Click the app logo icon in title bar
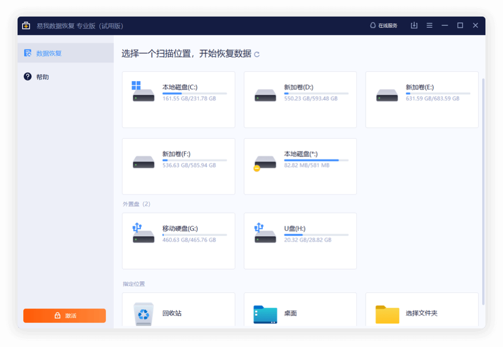 coord(26,25)
